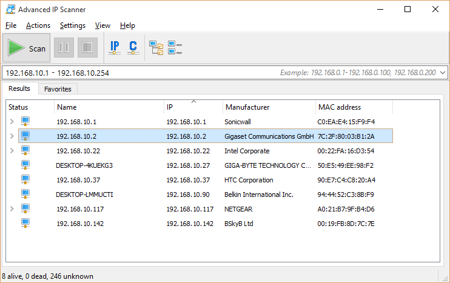Click MAC address 7C:2F:80:03:B1:2A
Screen dimensions: 450x283
[346, 136]
